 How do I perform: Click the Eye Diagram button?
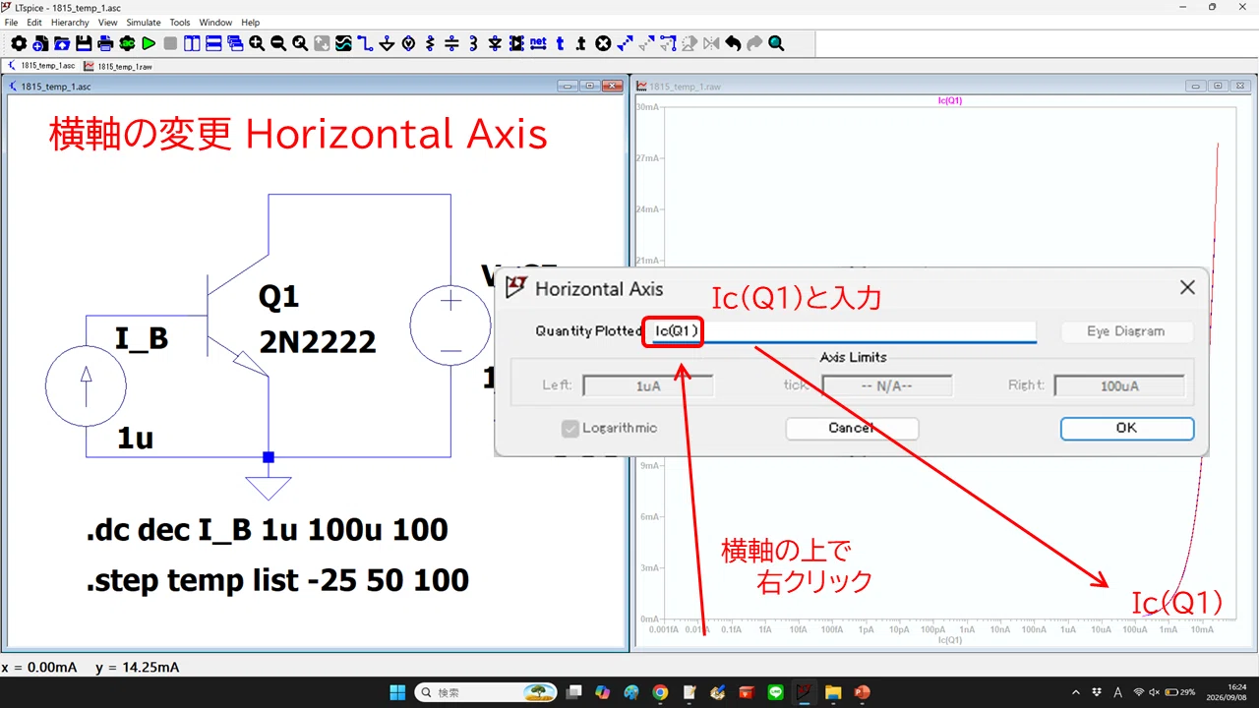click(x=1126, y=331)
